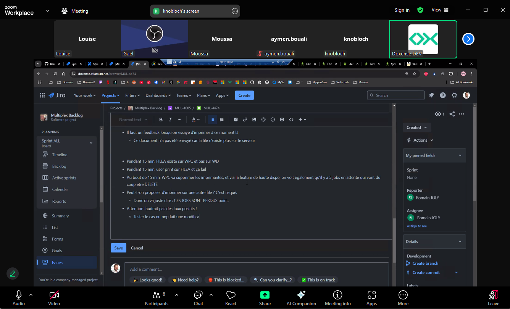
Task: Expand the audio options caret
Action: [x=31, y=295]
